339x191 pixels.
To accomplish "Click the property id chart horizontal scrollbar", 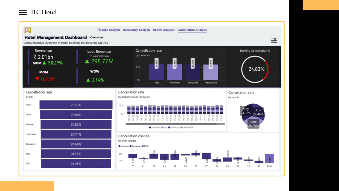I will coord(171,124).
